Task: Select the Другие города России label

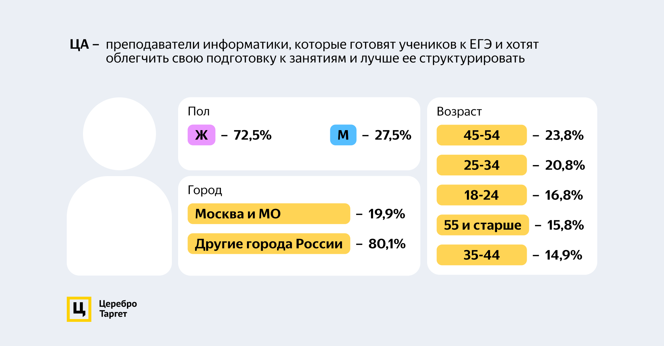Action: coord(269,244)
